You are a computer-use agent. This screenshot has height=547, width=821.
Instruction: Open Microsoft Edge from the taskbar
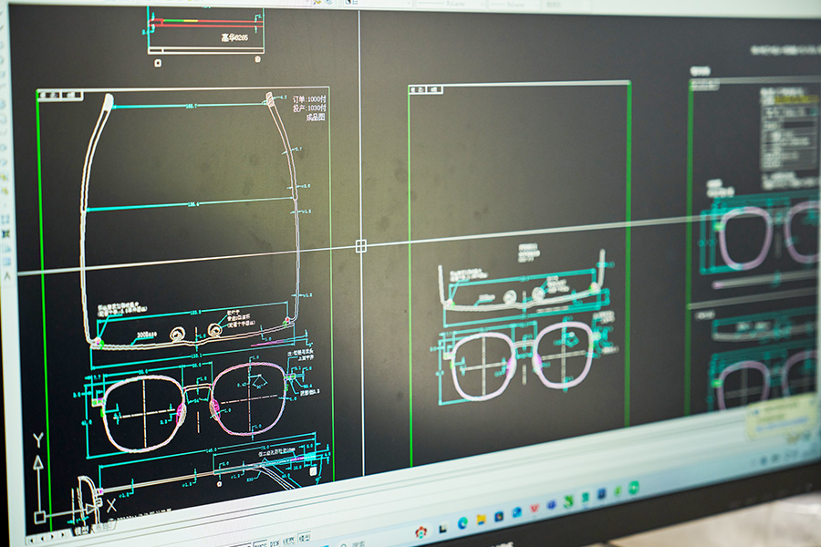click(x=463, y=521)
